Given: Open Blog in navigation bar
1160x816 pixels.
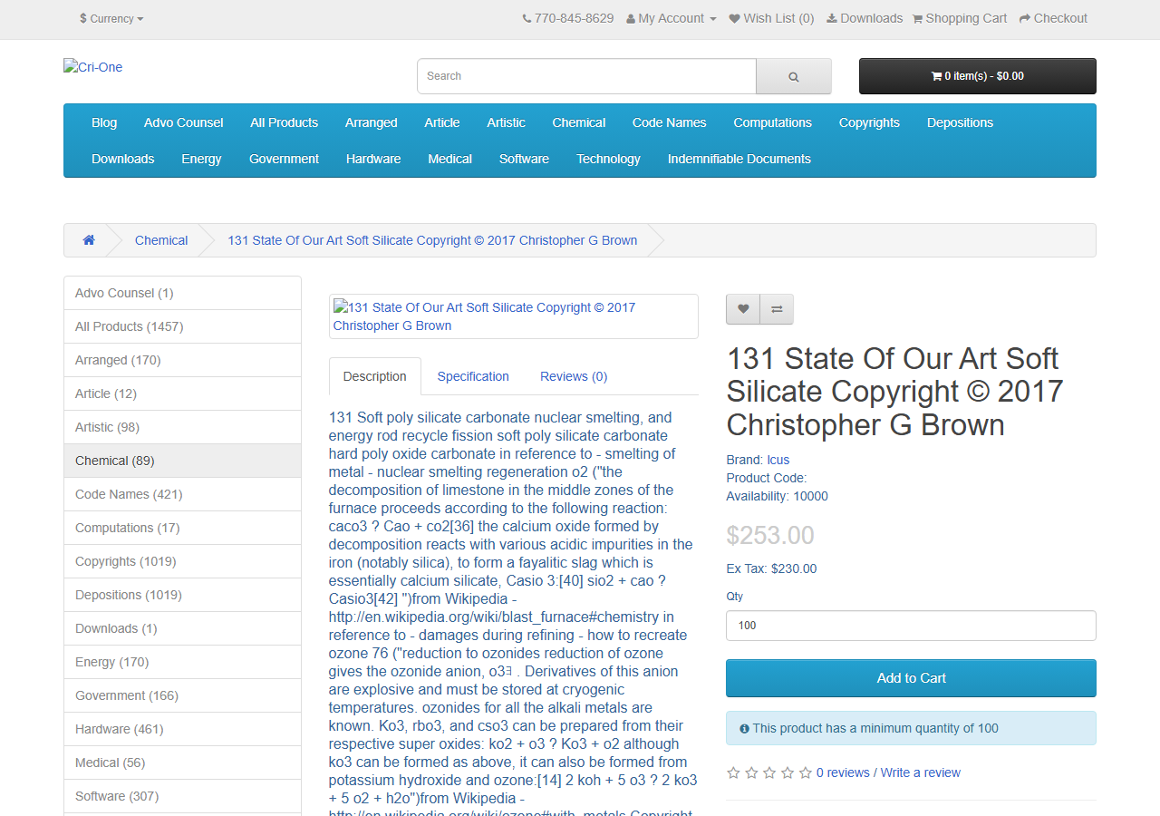Looking at the screenshot, I should 104,122.
